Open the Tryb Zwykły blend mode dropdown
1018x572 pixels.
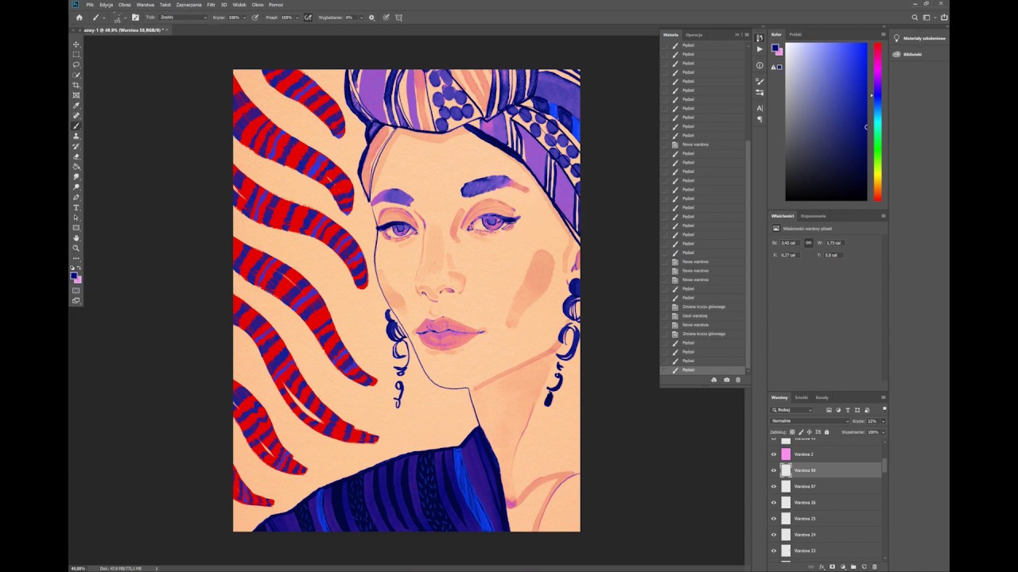(183, 17)
